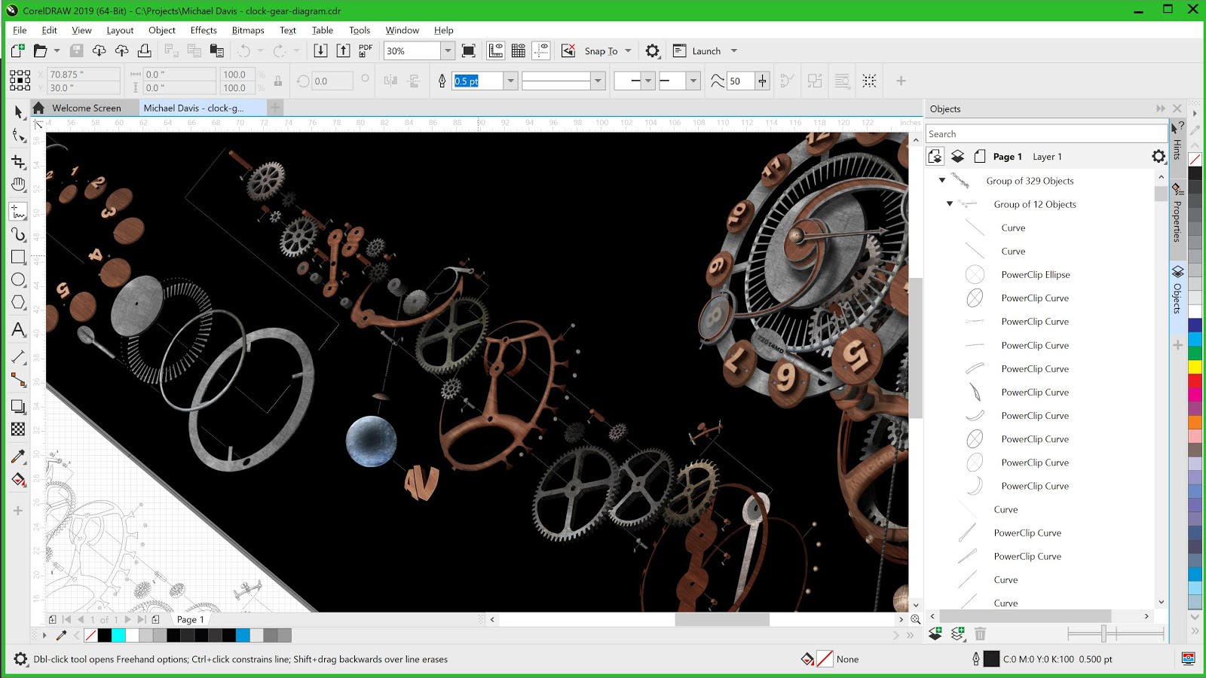Switch to the Welcome Screen tab

coord(85,108)
